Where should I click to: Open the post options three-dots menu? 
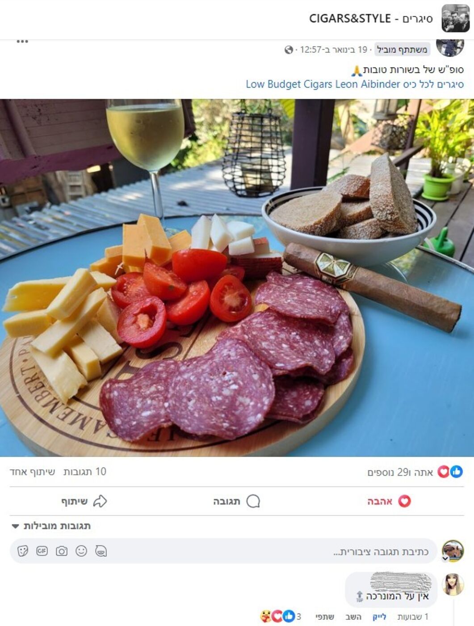pos(22,42)
